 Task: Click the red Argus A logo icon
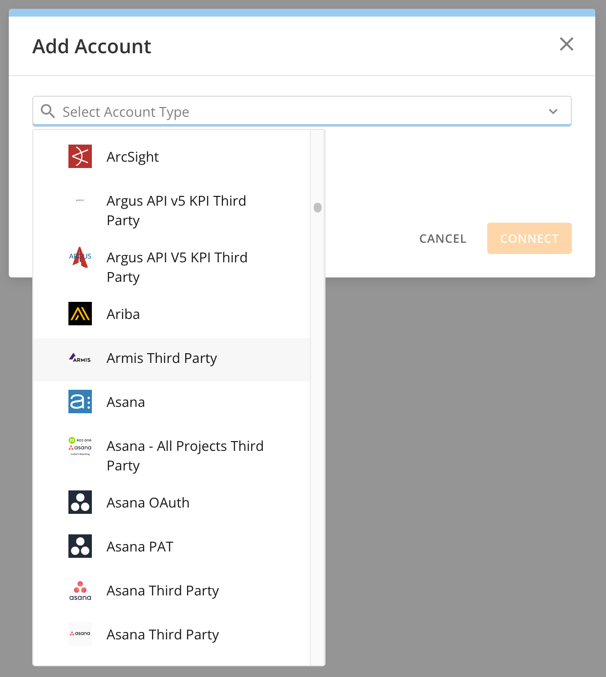tap(80, 257)
